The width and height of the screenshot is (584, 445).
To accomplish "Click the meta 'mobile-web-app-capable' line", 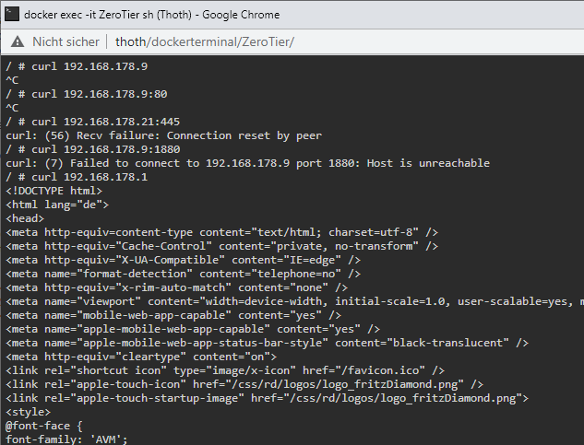I will tap(173, 315).
